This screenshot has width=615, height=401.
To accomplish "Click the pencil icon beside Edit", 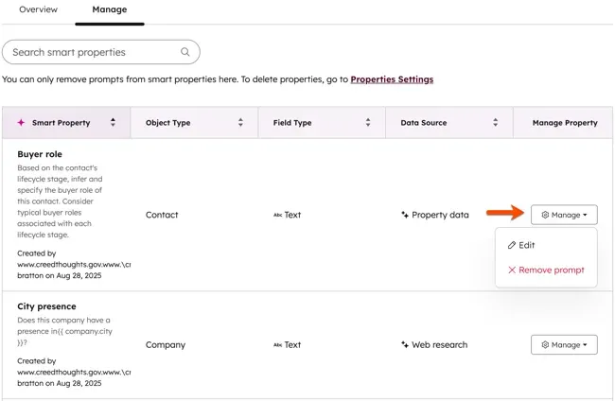I will pos(512,245).
